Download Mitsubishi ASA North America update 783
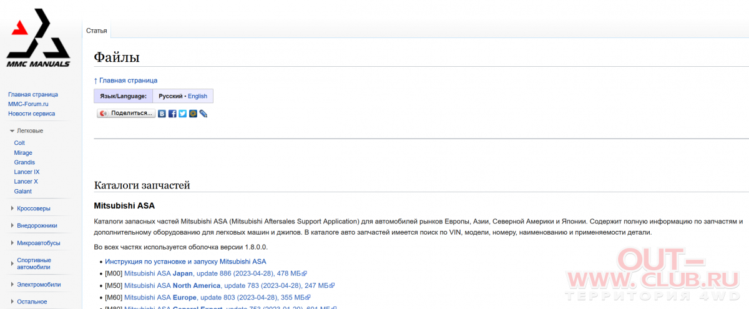 coord(229,285)
